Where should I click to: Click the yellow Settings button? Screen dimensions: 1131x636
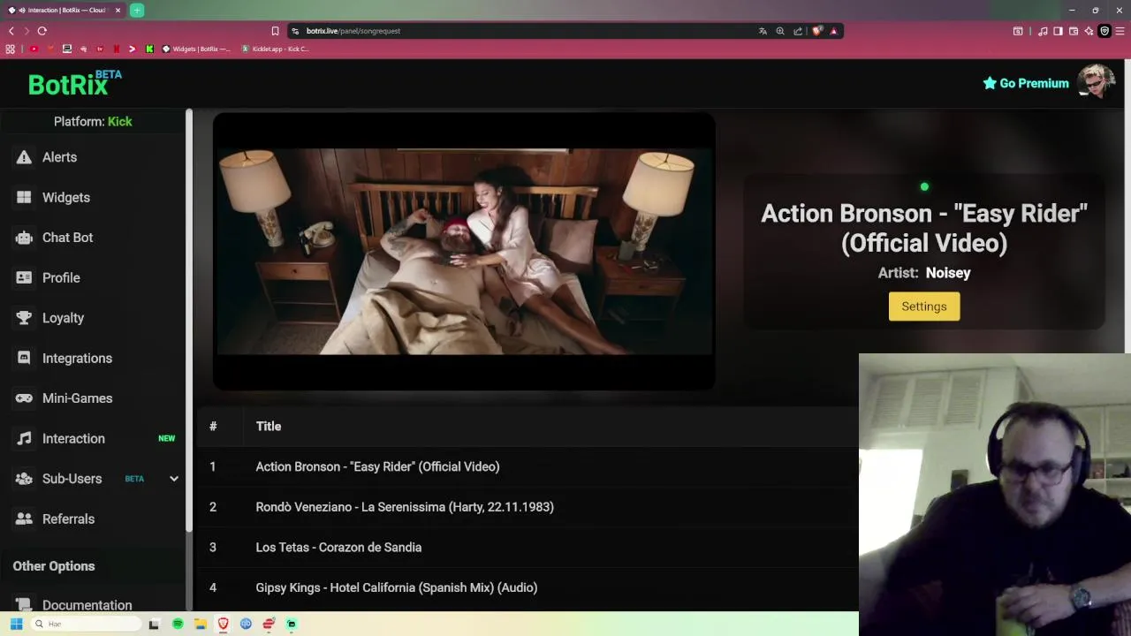pos(924,307)
